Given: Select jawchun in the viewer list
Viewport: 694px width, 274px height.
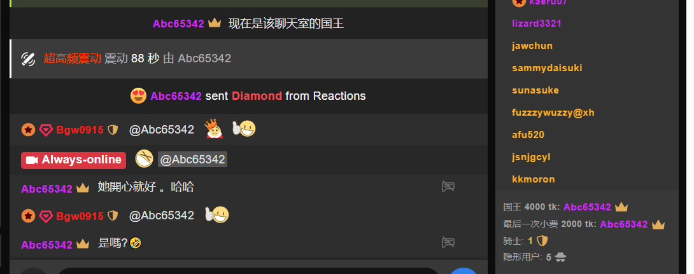Looking at the screenshot, I should pos(532,46).
